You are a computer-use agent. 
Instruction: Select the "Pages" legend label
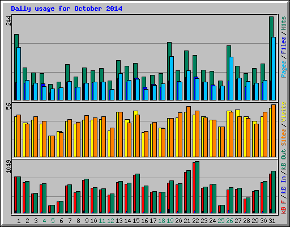[284, 69]
